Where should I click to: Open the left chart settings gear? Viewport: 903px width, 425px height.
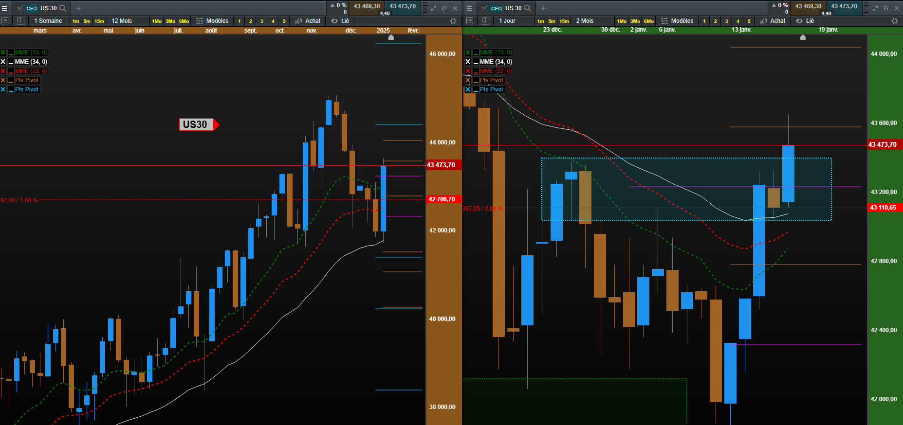(453, 21)
